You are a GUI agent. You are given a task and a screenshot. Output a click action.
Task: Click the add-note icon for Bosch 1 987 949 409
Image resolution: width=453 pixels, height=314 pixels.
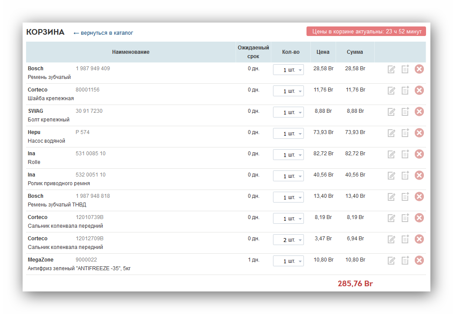click(x=405, y=69)
